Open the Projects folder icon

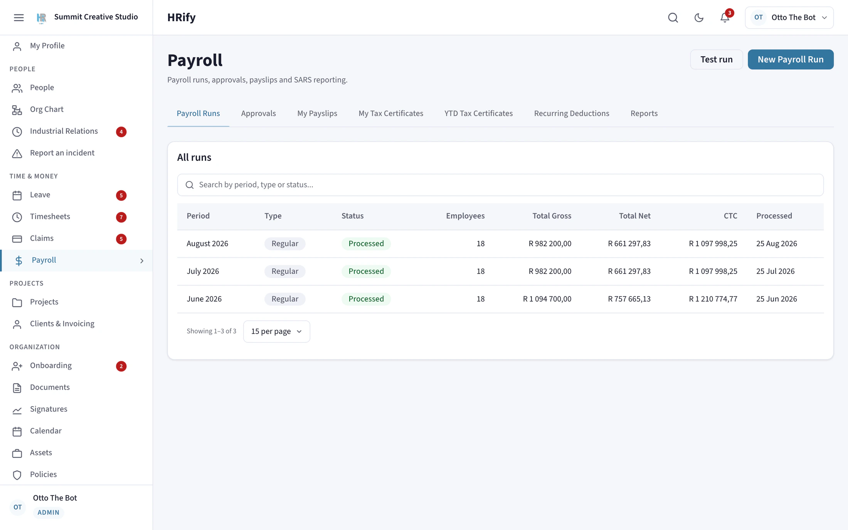[17, 302]
